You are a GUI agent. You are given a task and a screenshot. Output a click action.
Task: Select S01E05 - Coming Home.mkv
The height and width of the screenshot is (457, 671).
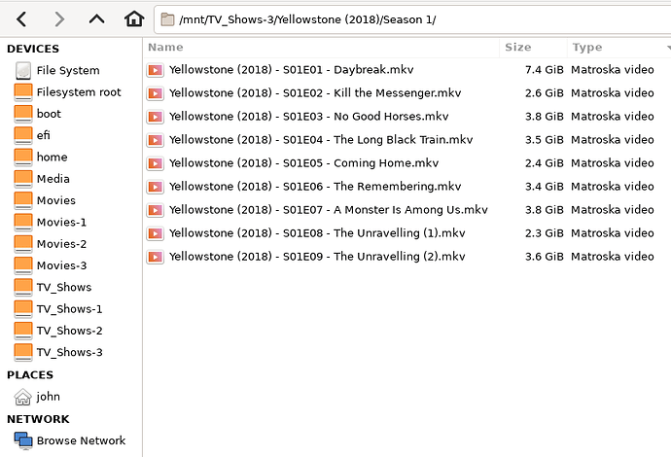pos(303,163)
